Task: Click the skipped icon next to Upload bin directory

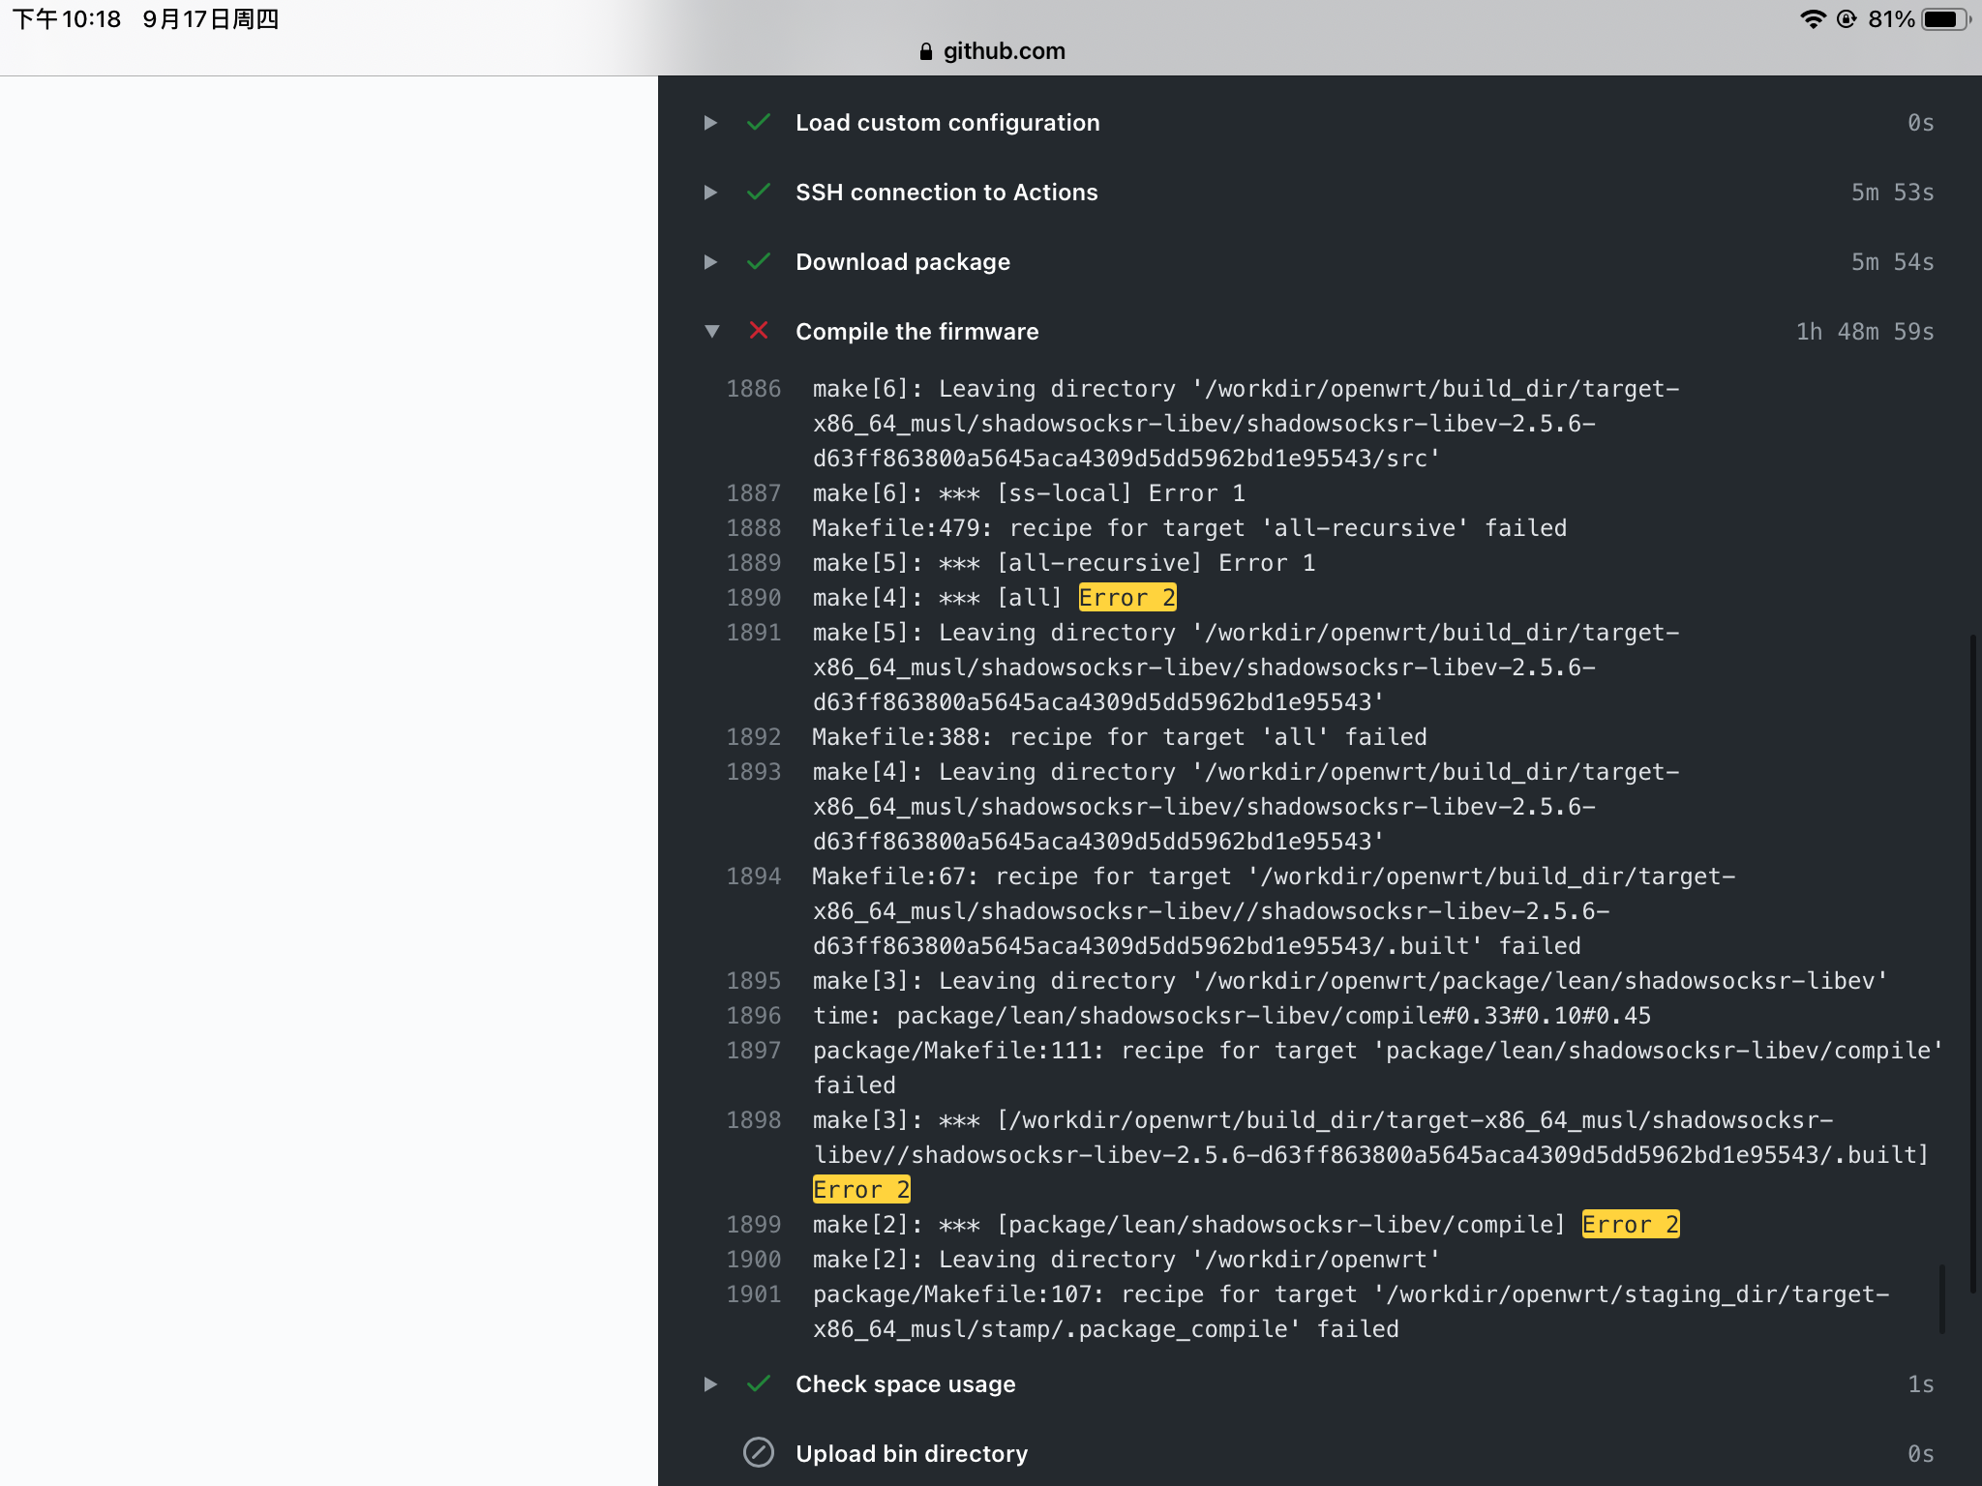Action: point(759,1453)
